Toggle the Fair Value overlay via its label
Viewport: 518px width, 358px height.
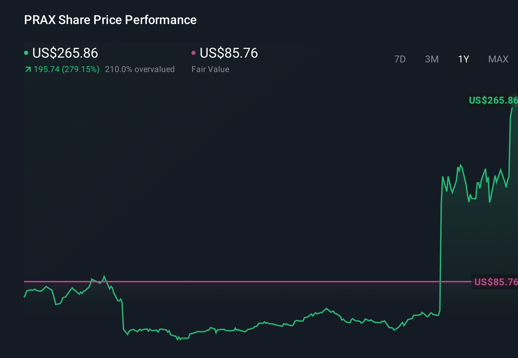pyautogui.click(x=210, y=69)
